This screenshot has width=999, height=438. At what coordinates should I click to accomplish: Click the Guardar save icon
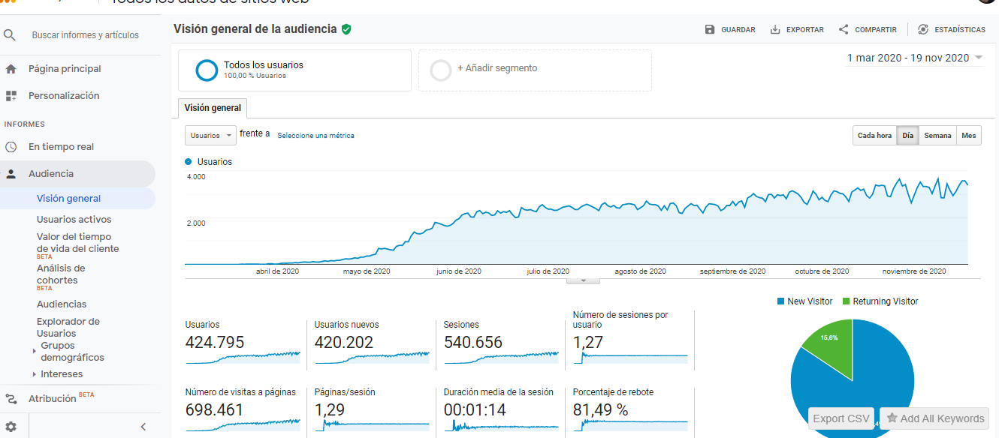(710, 30)
